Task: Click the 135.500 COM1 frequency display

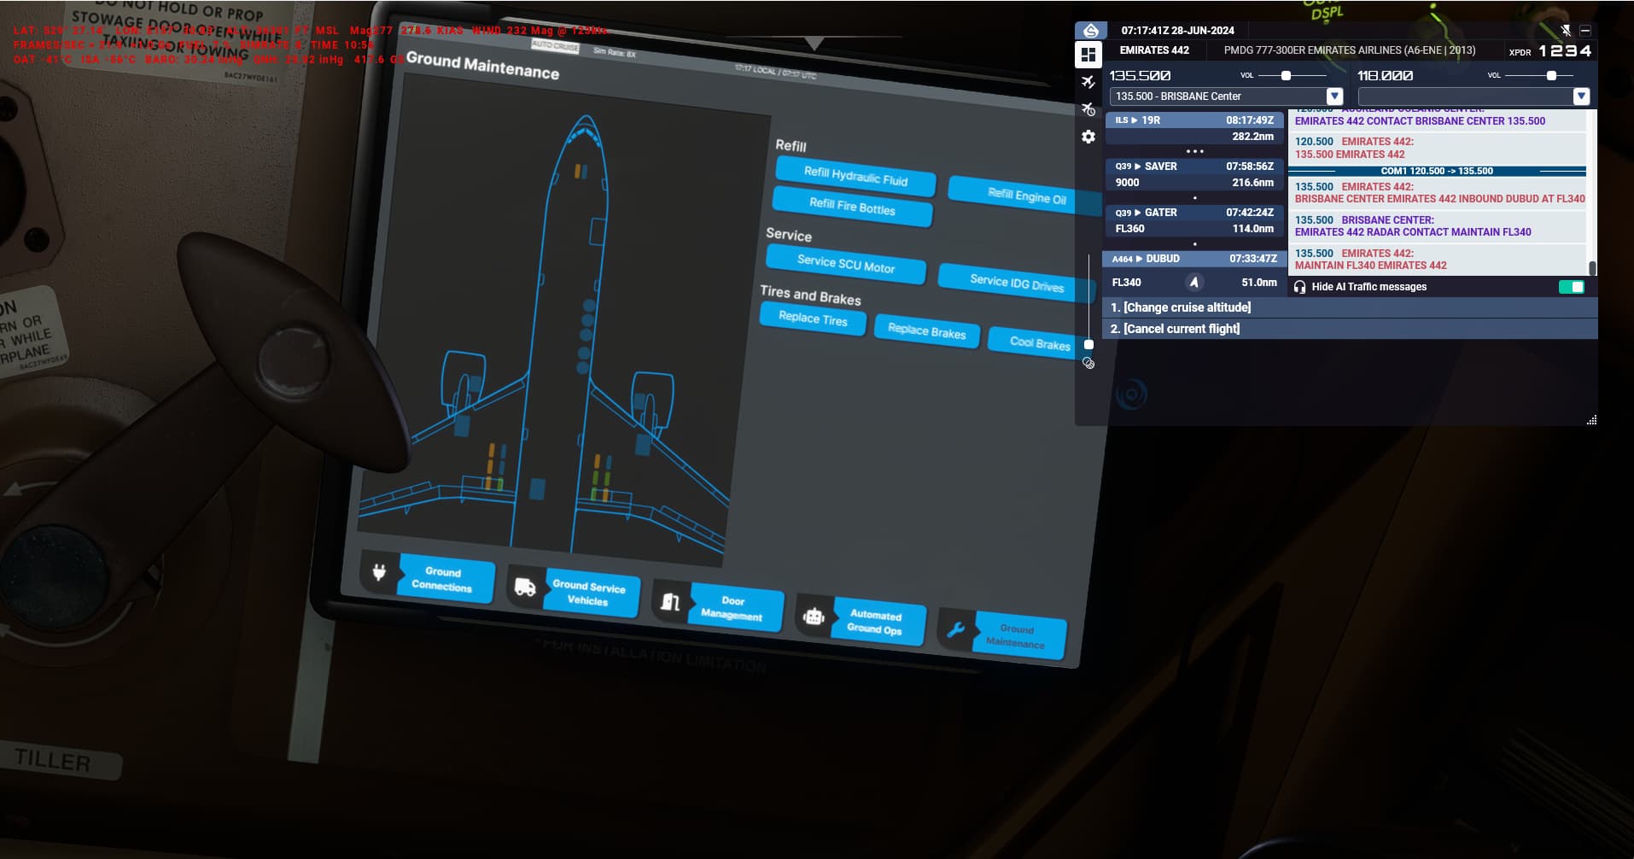Action: (x=1140, y=76)
